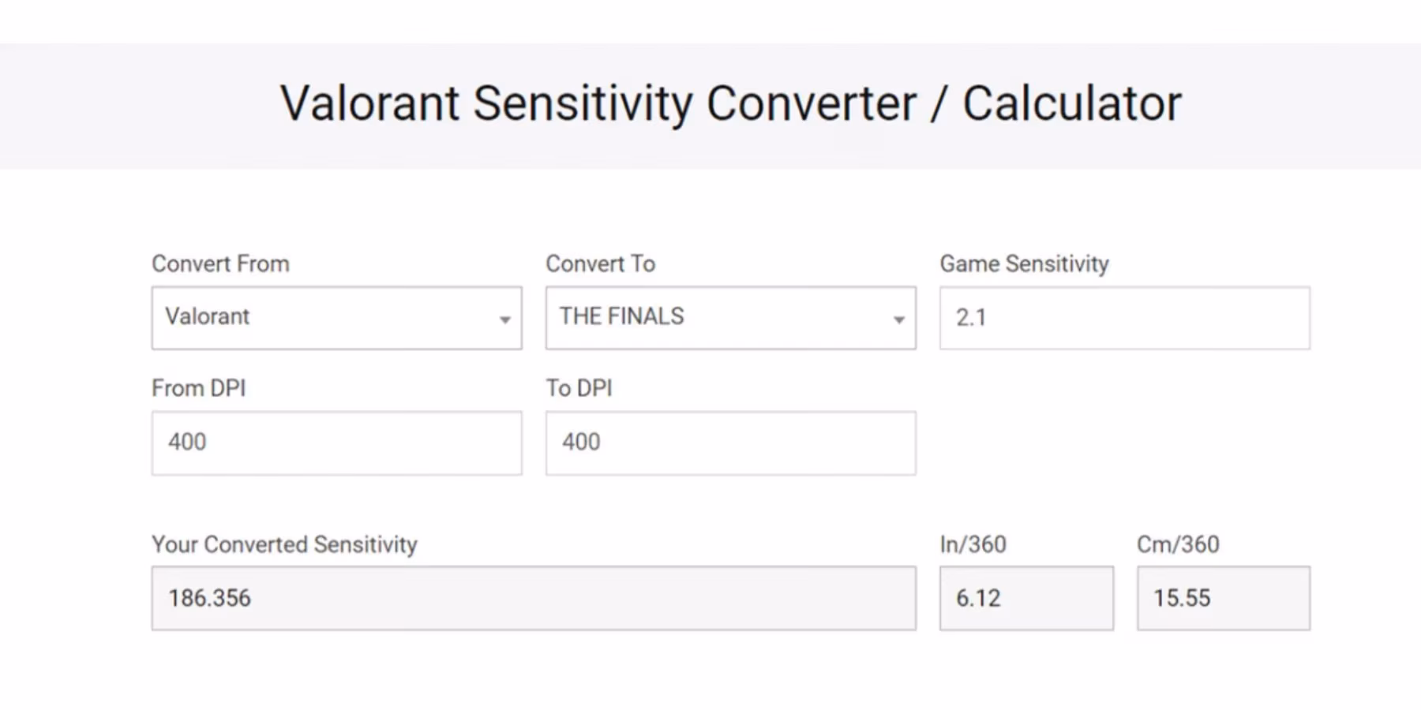The height and width of the screenshot is (710, 1421).
Task: Click the Game Sensitivity input showing 2.1
Action: [1124, 318]
